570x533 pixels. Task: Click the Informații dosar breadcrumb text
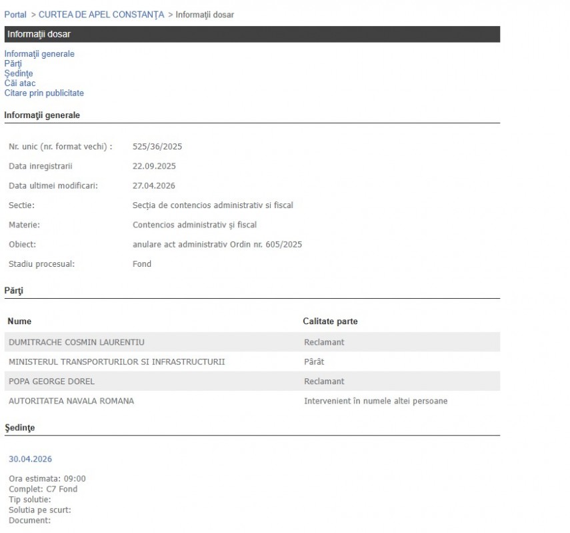[x=205, y=15]
